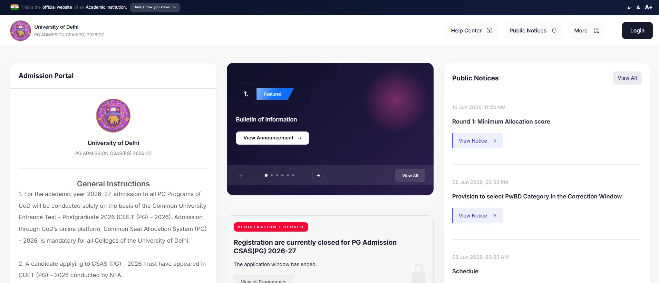This screenshot has width=659, height=283.
Task: Select the second carousel pagination dot
Action: pos(272,175)
